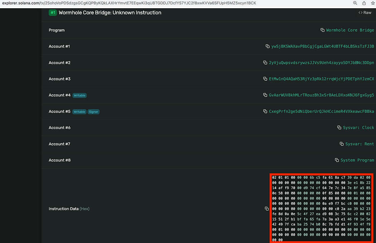
Task: Copy Account #5 address CxegPrfn
Action: (265, 111)
